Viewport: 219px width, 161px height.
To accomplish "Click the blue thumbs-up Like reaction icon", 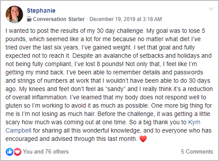I will 10,152.
